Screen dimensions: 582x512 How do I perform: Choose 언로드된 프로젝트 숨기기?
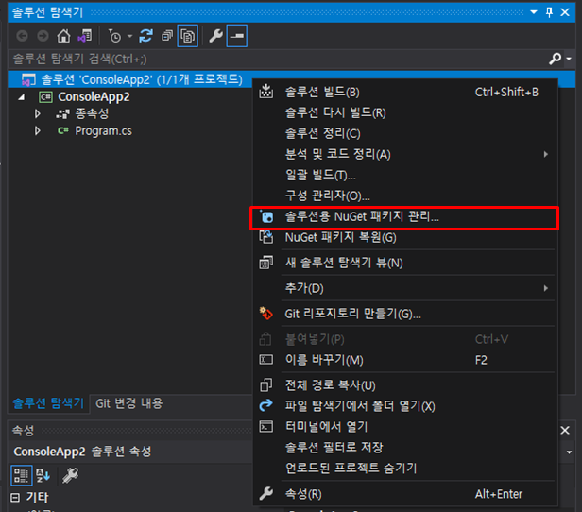click(x=405, y=469)
